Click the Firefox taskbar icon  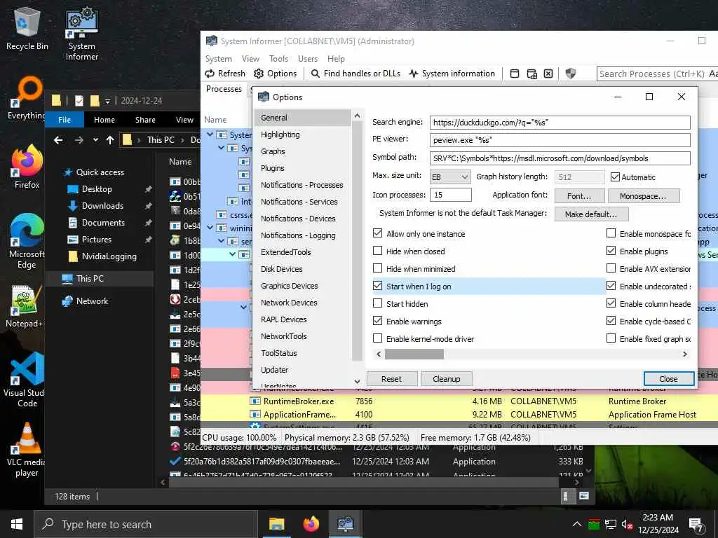point(311,524)
